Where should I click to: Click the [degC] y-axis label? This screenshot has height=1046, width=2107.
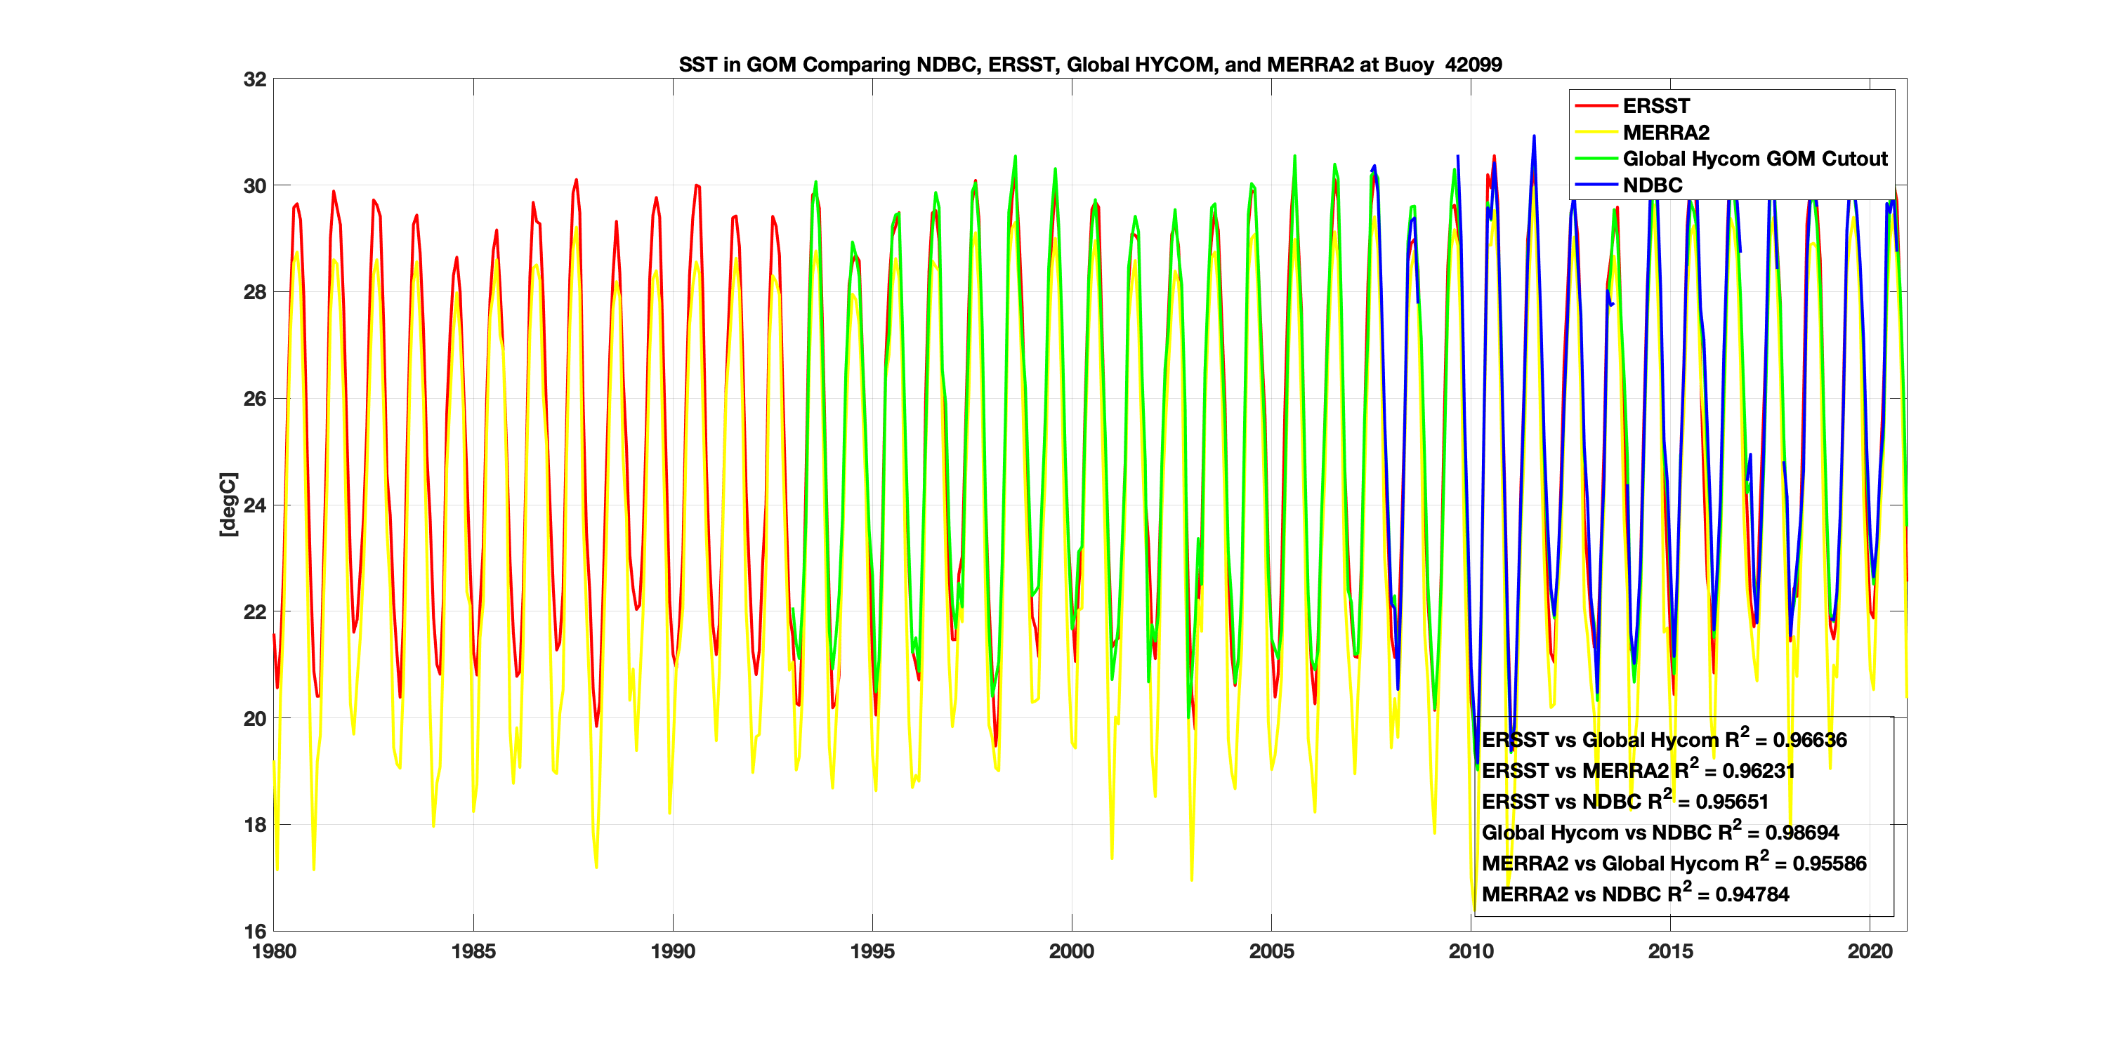coord(228,505)
